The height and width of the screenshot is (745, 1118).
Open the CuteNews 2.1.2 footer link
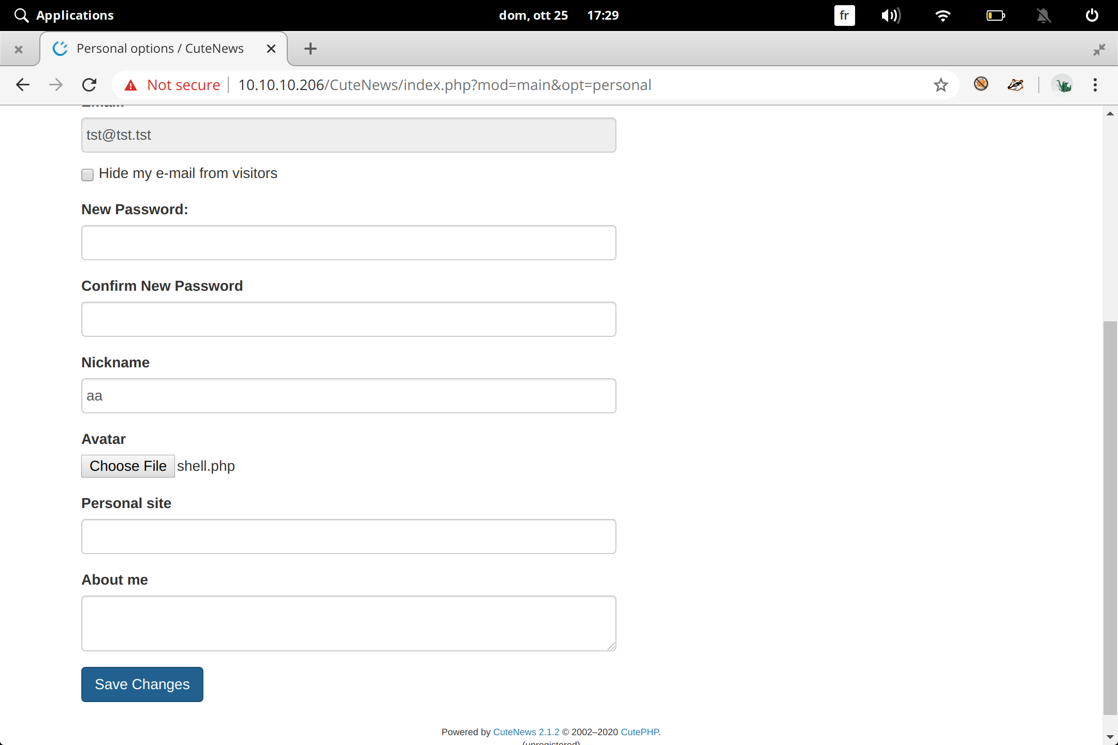coord(526,732)
